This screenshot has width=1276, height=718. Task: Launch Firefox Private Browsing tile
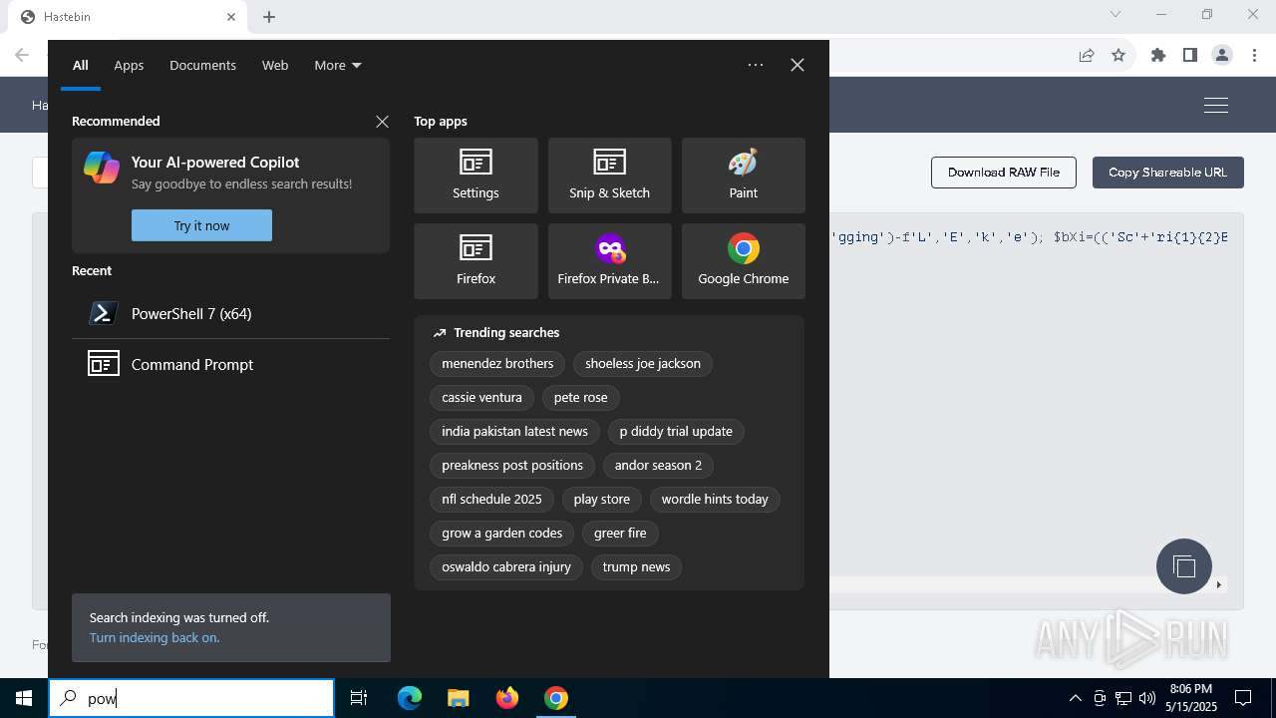click(x=609, y=261)
